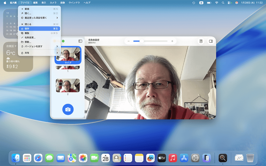This screenshot has width=266, height=166.
Task: Open the ヘルプ menu
Action: 87,3
